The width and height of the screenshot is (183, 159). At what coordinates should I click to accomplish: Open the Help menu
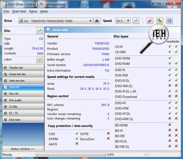tap(44, 11)
